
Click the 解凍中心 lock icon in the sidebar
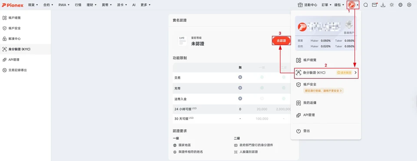click(4, 39)
